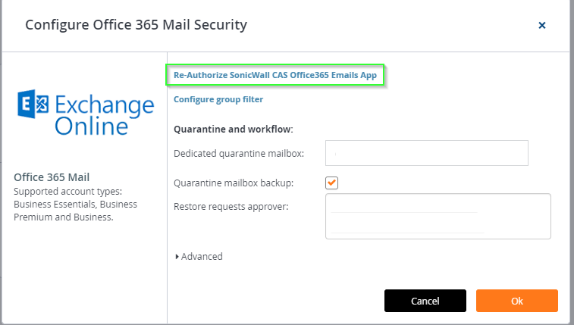This screenshot has height=325, width=574.
Task: Cancel the mail security configuration
Action: [425, 301]
